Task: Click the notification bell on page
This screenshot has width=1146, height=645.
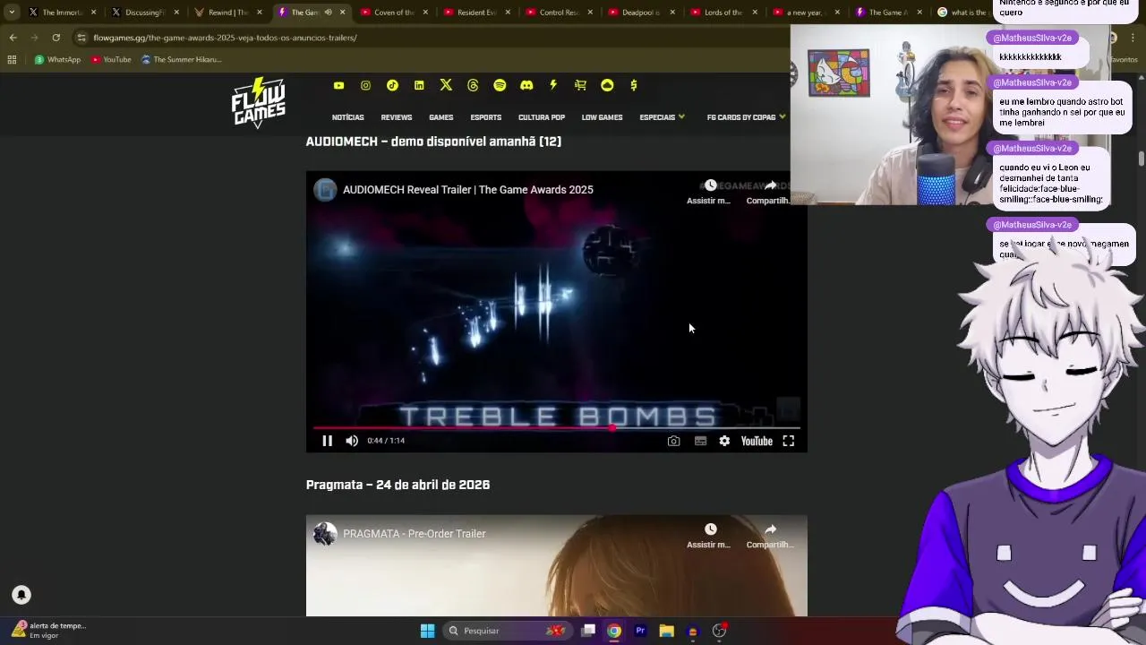Action: point(21,595)
